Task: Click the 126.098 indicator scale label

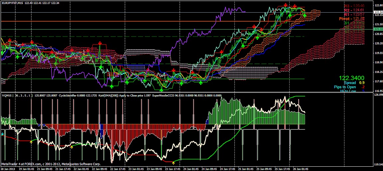Action: click(378, 94)
